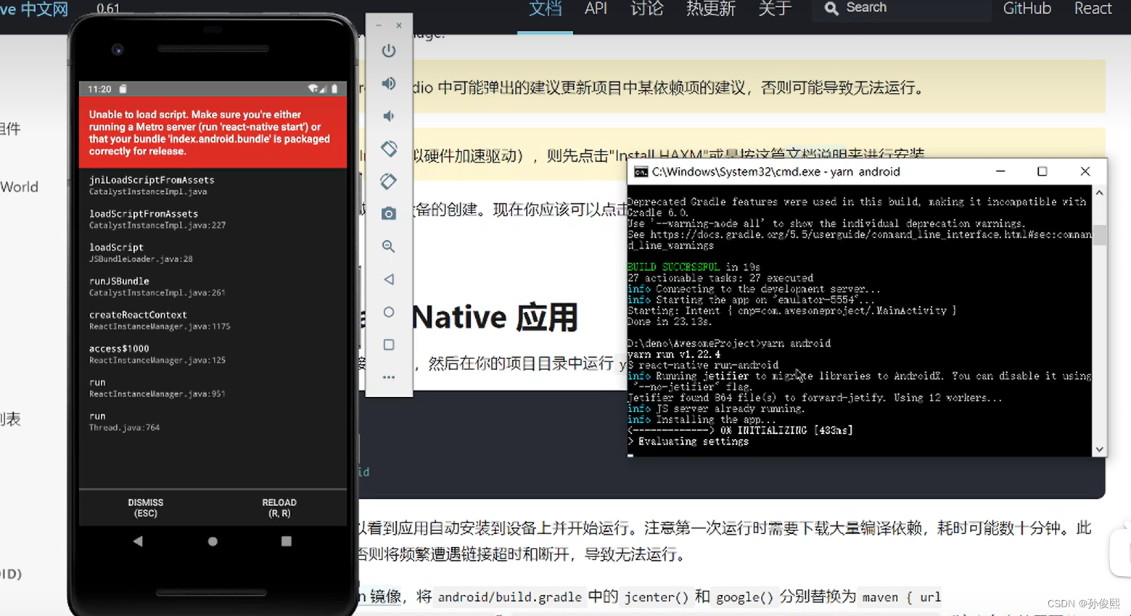1131x616 pixels.
Task: Select the run ReactInstanceManager.java:951 frame
Action: (213, 387)
